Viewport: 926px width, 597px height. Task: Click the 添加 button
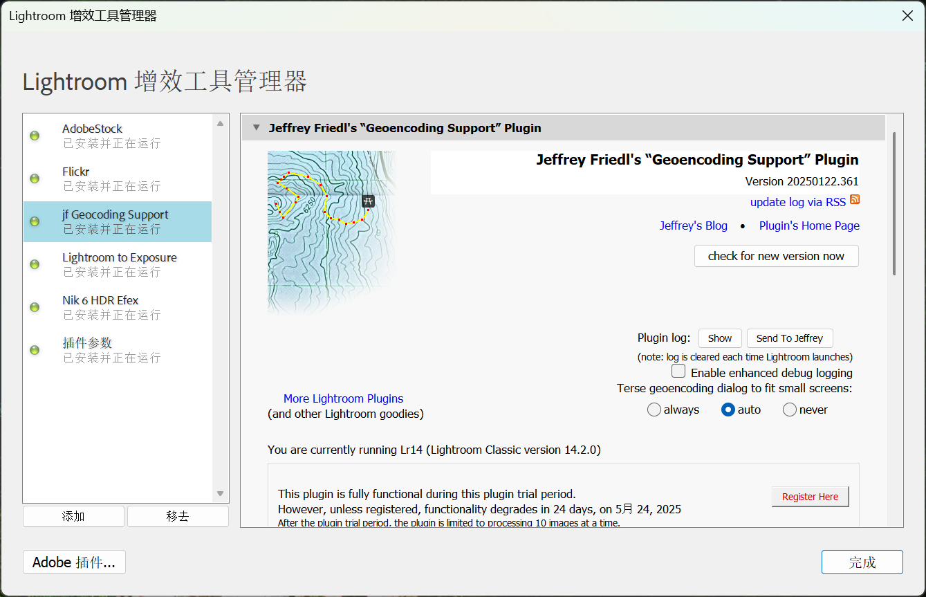pos(73,516)
